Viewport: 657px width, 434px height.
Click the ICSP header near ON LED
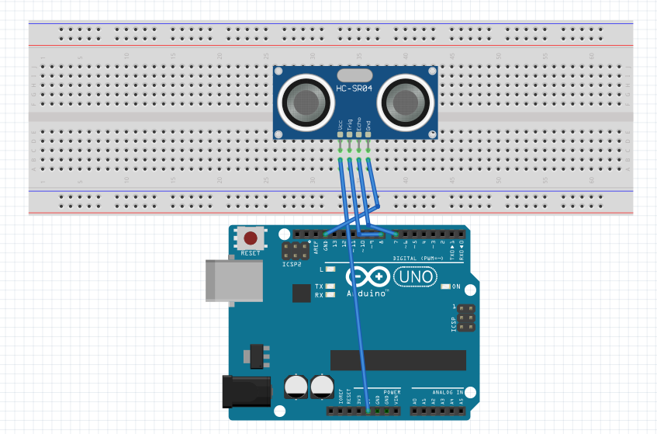[466, 318]
